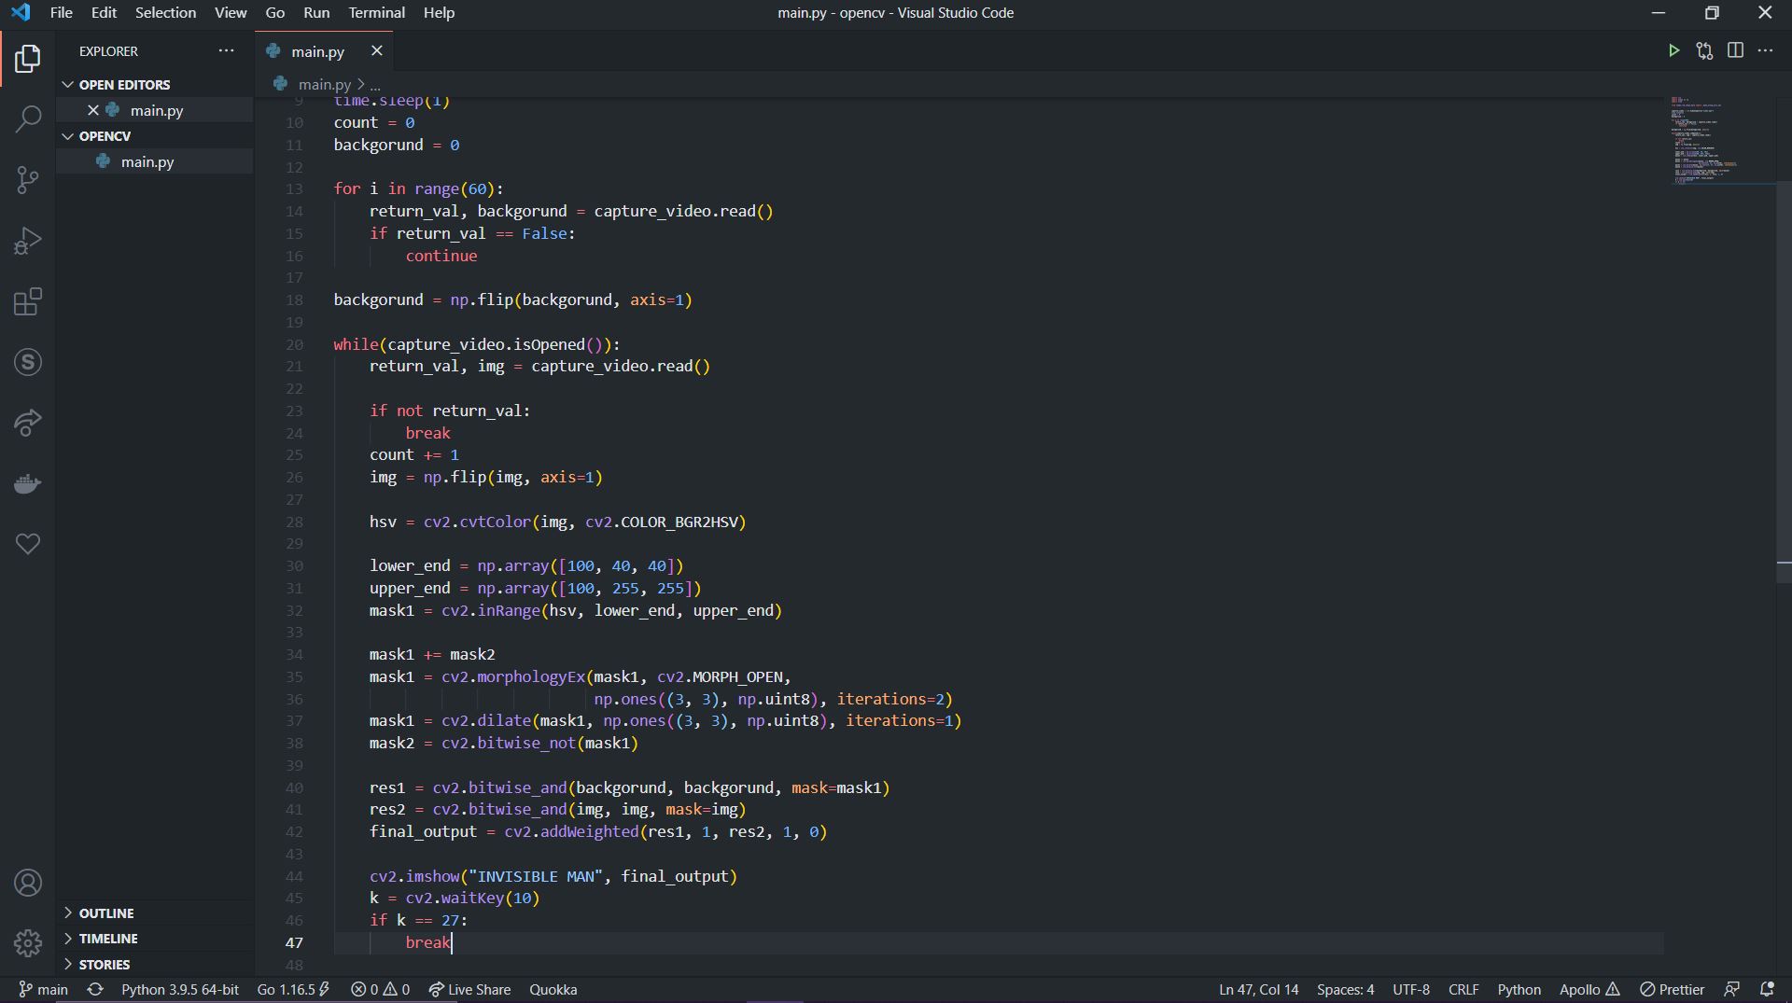Switch git branch from main
The height and width of the screenshot is (1003, 1792).
[x=44, y=989]
